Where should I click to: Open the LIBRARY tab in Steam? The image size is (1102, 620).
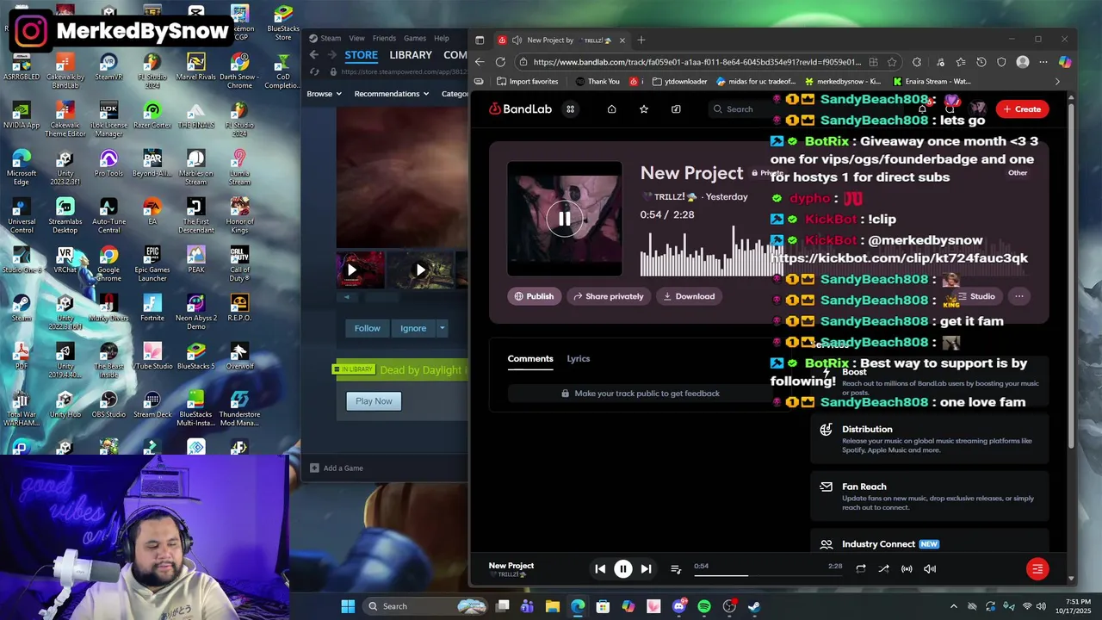tap(411, 55)
